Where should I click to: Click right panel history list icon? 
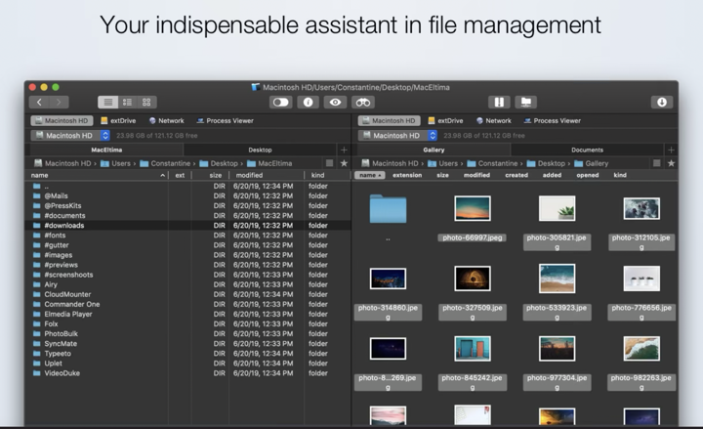(657, 163)
